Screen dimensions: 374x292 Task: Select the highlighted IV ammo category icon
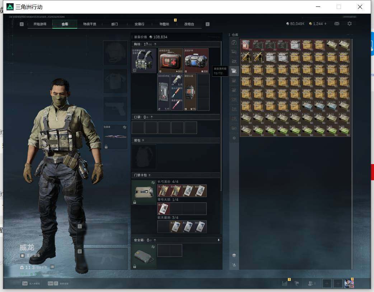click(x=234, y=71)
